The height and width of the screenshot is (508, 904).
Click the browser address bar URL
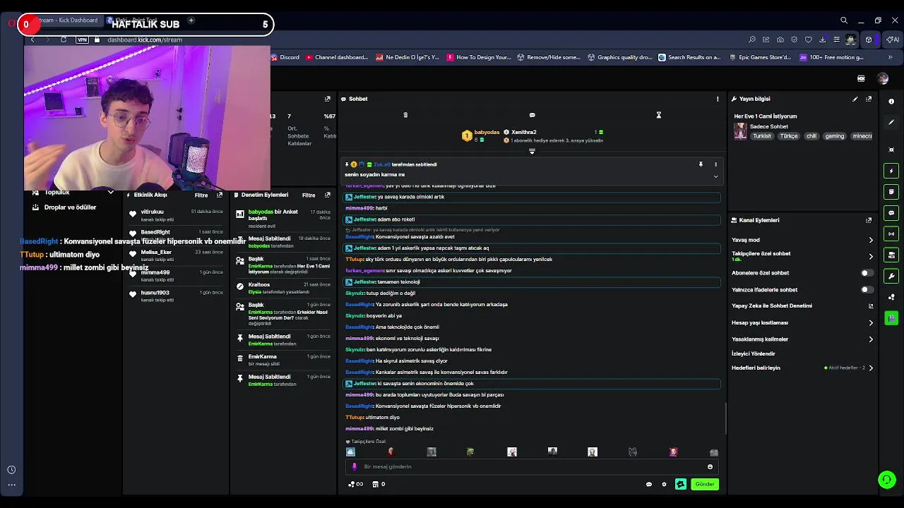click(145, 40)
